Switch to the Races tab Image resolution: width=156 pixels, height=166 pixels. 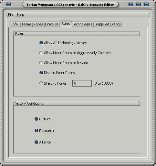(x=38, y=24)
